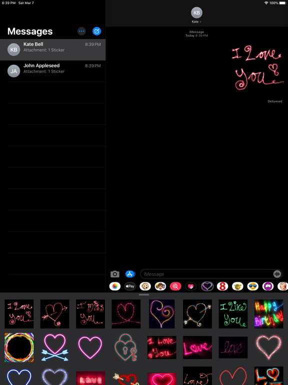
Task: Choose the sparkly blue-white heart sticker
Action: tap(55, 376)
